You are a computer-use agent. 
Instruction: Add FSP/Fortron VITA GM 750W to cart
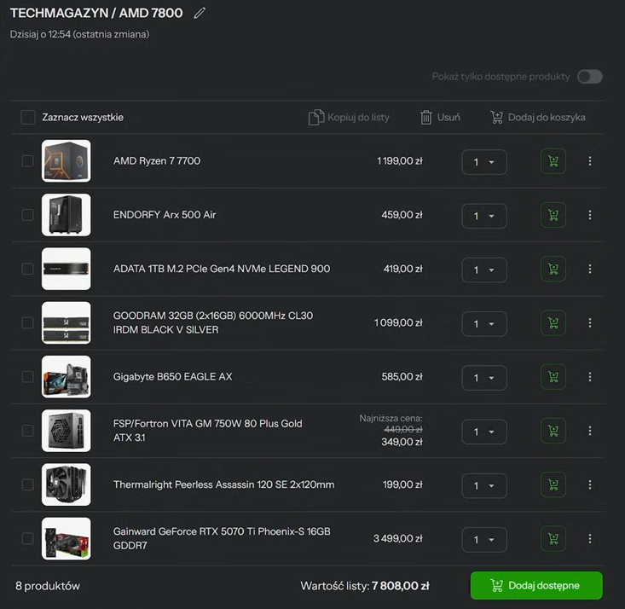(553, 431)
